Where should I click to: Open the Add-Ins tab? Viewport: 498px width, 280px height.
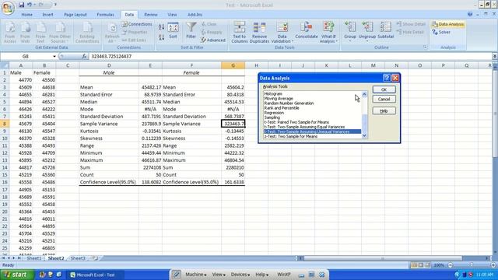(x=195, y=15)
